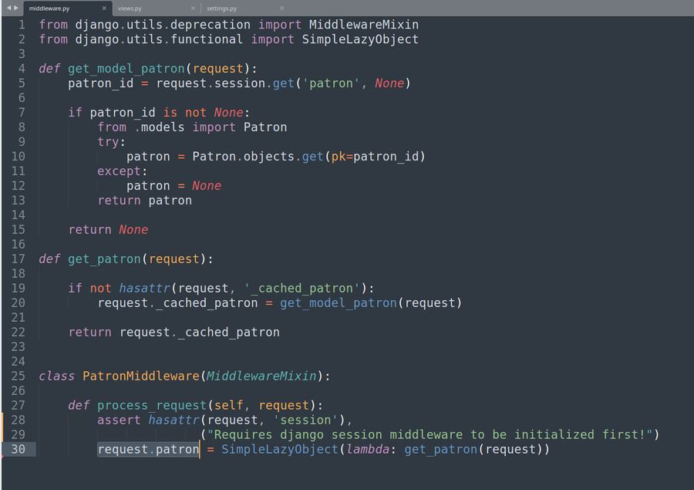Screen dimensions: 694x490
Task: Click on SimpleLazyObject in line 2 import
Action: (x=360, y=39)
